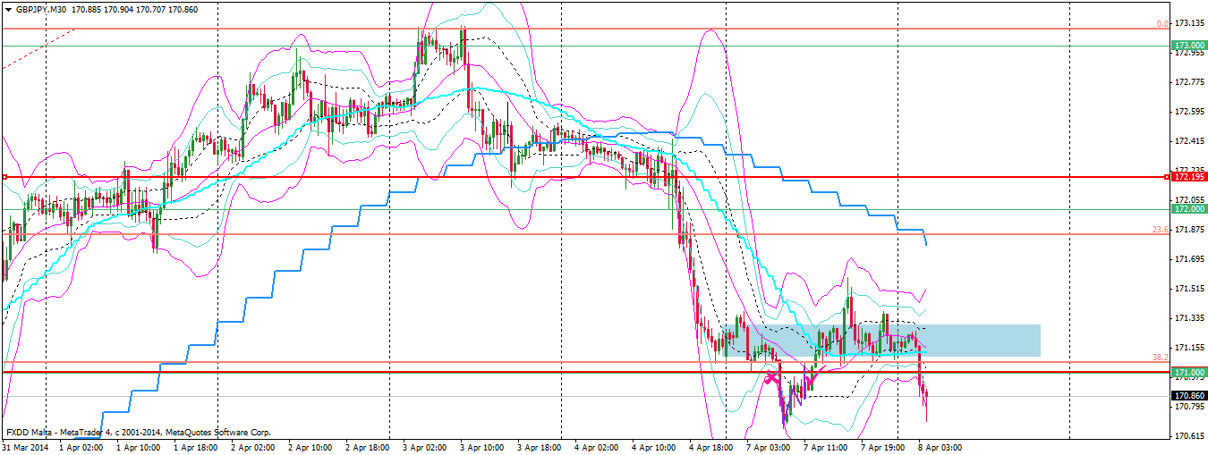Click the Fibonacci 23.6 level label
Image resolution: width=1208 pixels, height=455 pixels.
(x=1161, y=230)
